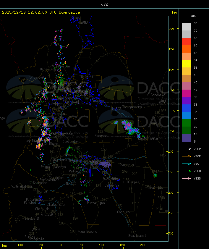209x249 pixels.
Task: Click the Agua_Escond place label
Action: coord(87,232)
